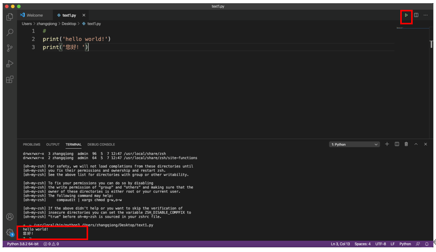Click the Users breadcrumb segment
Image resolution: width=436 pixels, height=252 pixels.
coord(26,24)
